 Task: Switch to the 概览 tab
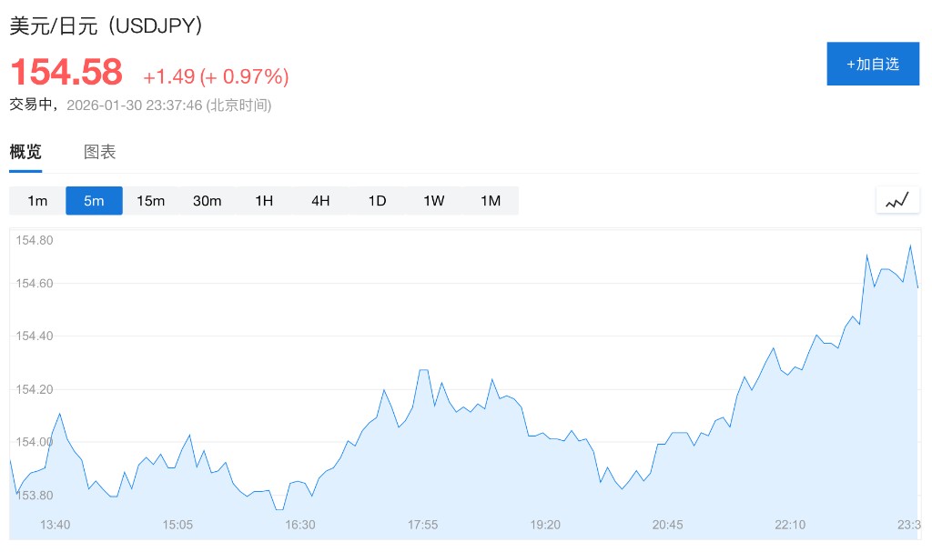(25, 152)
